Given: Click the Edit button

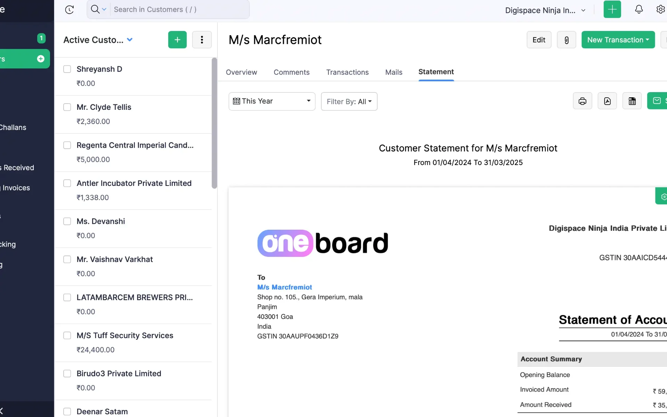Looking at the screenshot, I should click(539, 40).
